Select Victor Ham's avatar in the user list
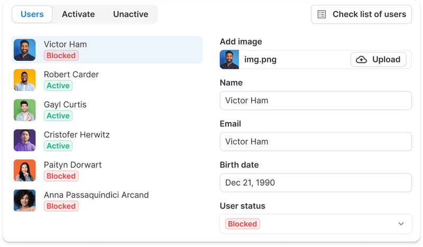The height and width of the screenshot is (247, 423). tap(24, 50)
